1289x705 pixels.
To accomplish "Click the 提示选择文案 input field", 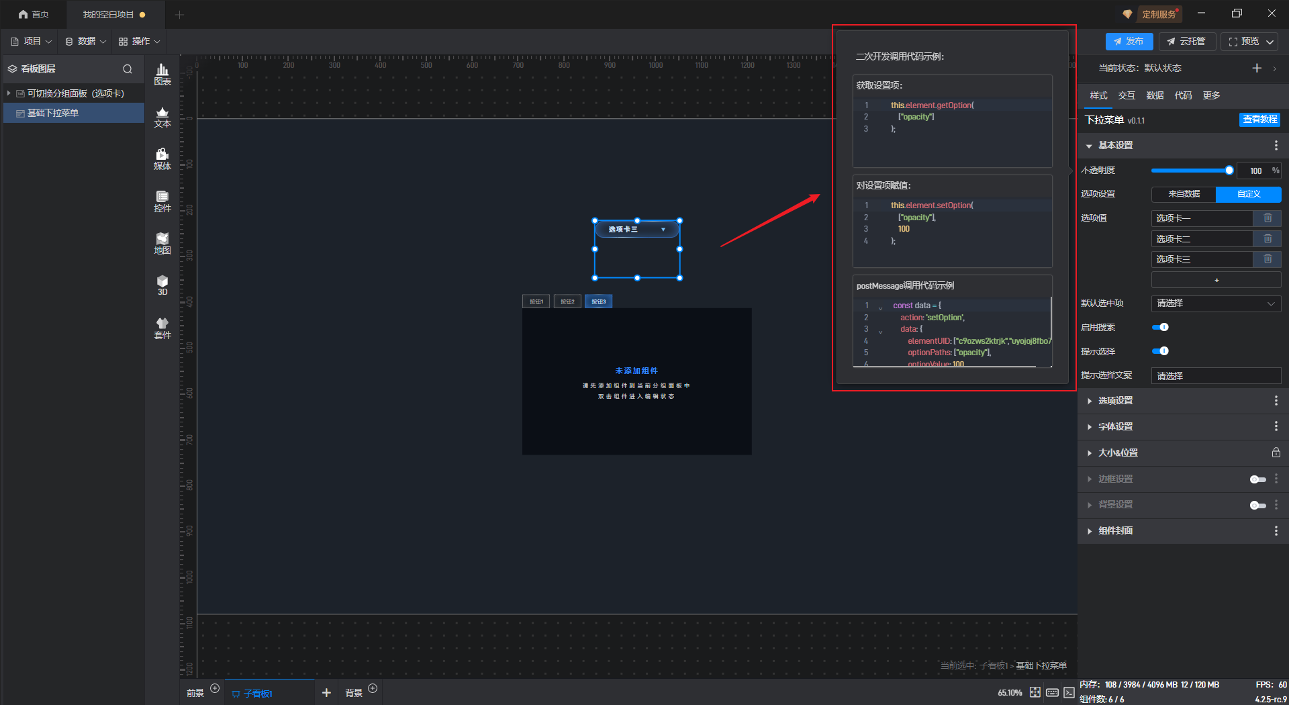I will 1216,376.
